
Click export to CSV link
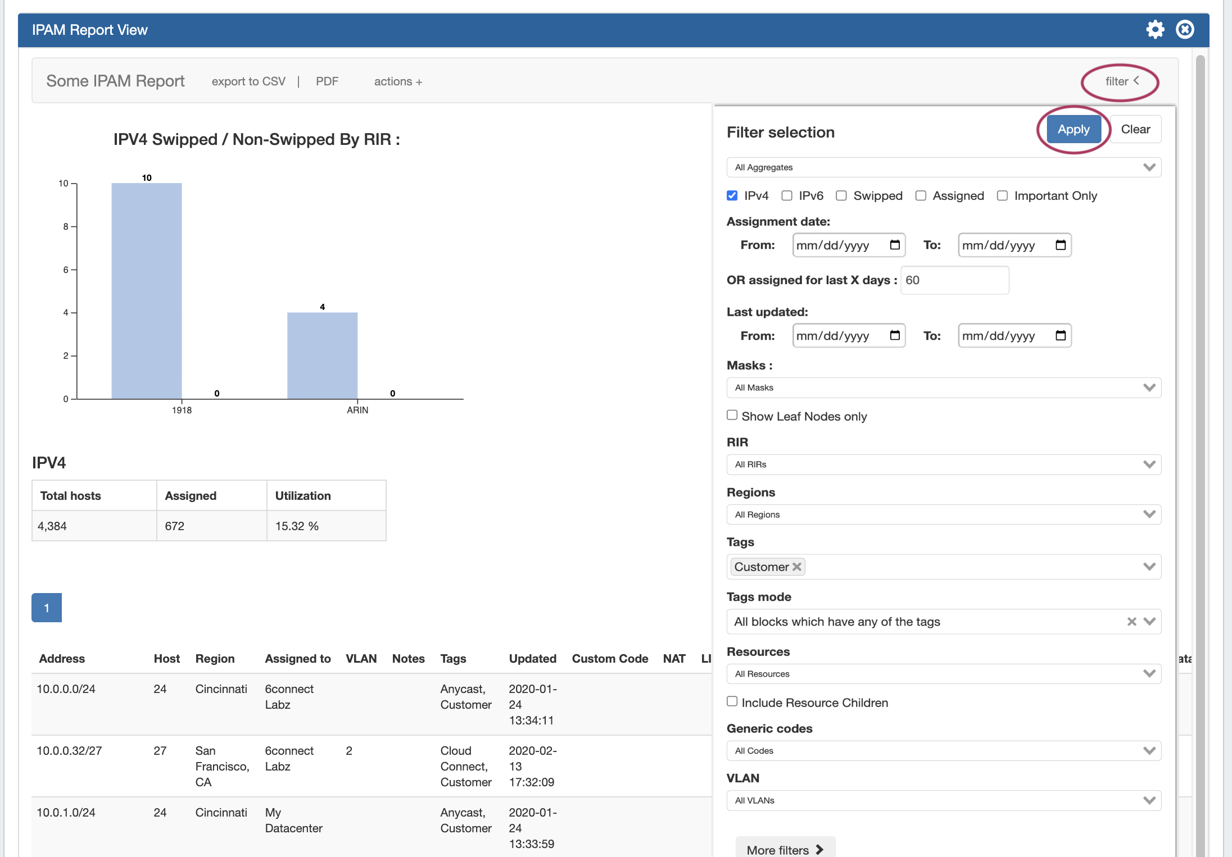(x=248, y=81)
